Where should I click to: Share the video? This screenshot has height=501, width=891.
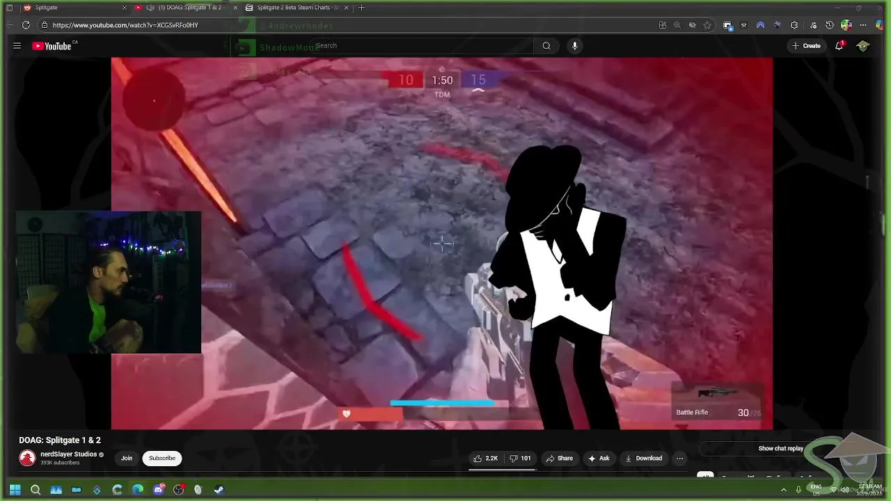click(560, 459)
